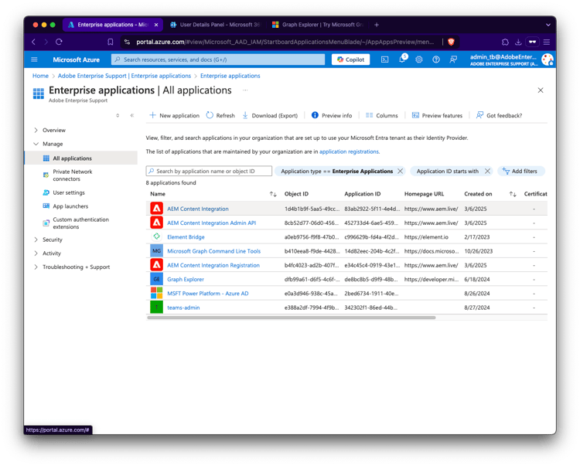Open AEM Content Integration Admin API
The width and height of the screenshot is (580, 466).
coord(212,223)
